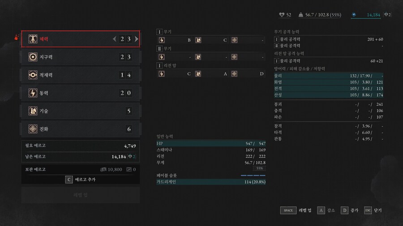
Task: Click the shield icon showing 2 at top right
Action: (x=386, y=15)
